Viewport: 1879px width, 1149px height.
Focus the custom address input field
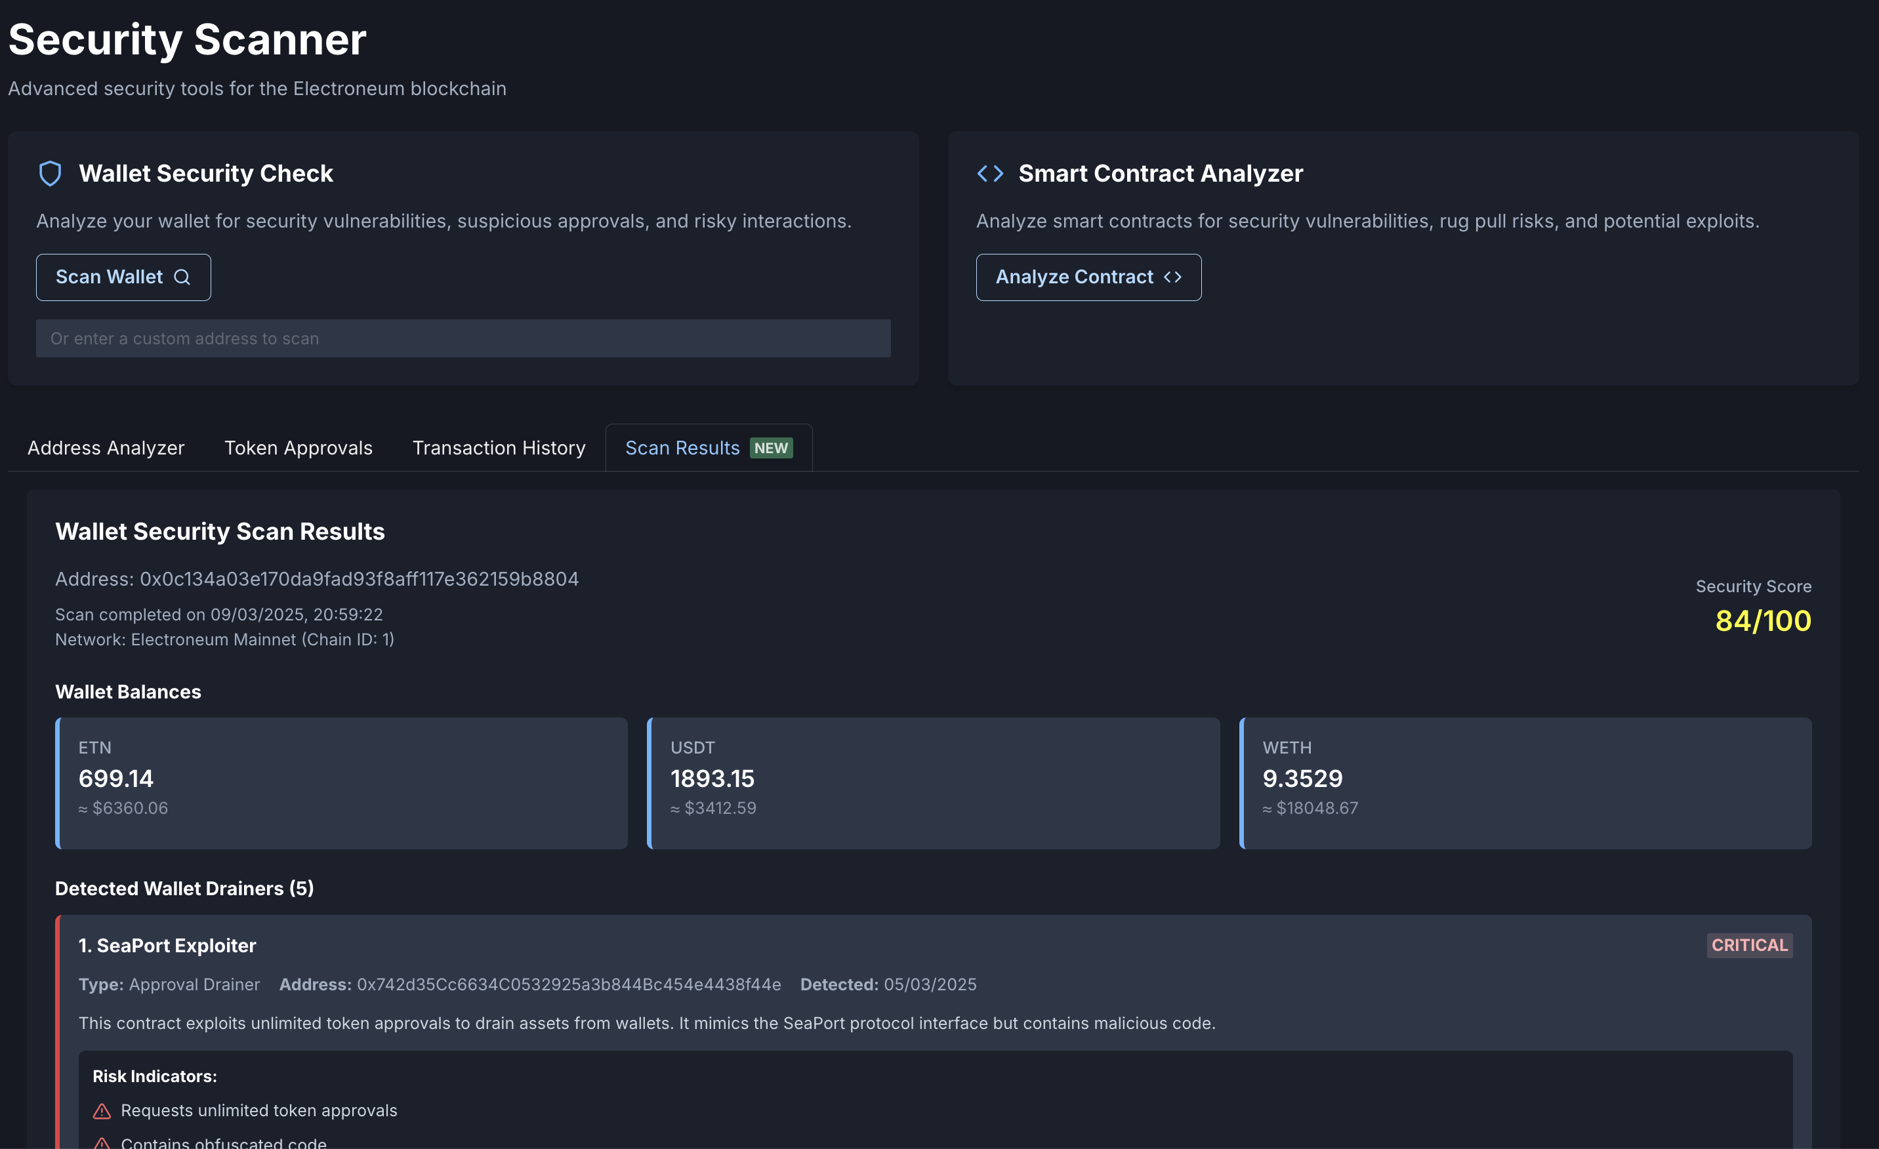(463, 338)
